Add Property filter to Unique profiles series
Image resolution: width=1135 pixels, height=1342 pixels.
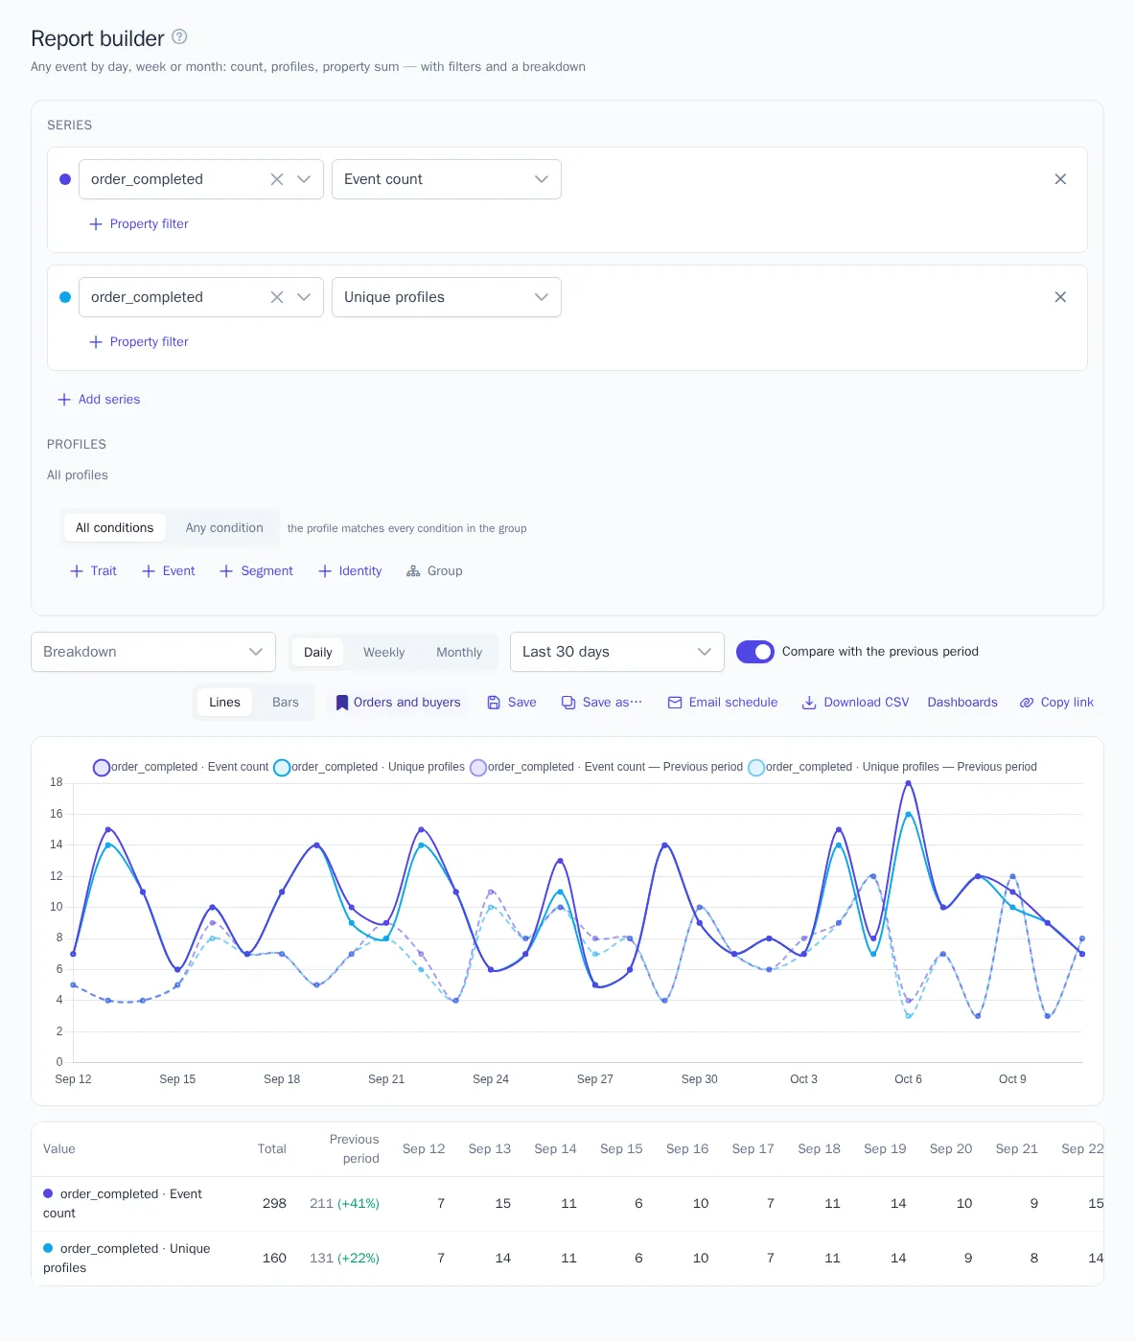[139, 342]
